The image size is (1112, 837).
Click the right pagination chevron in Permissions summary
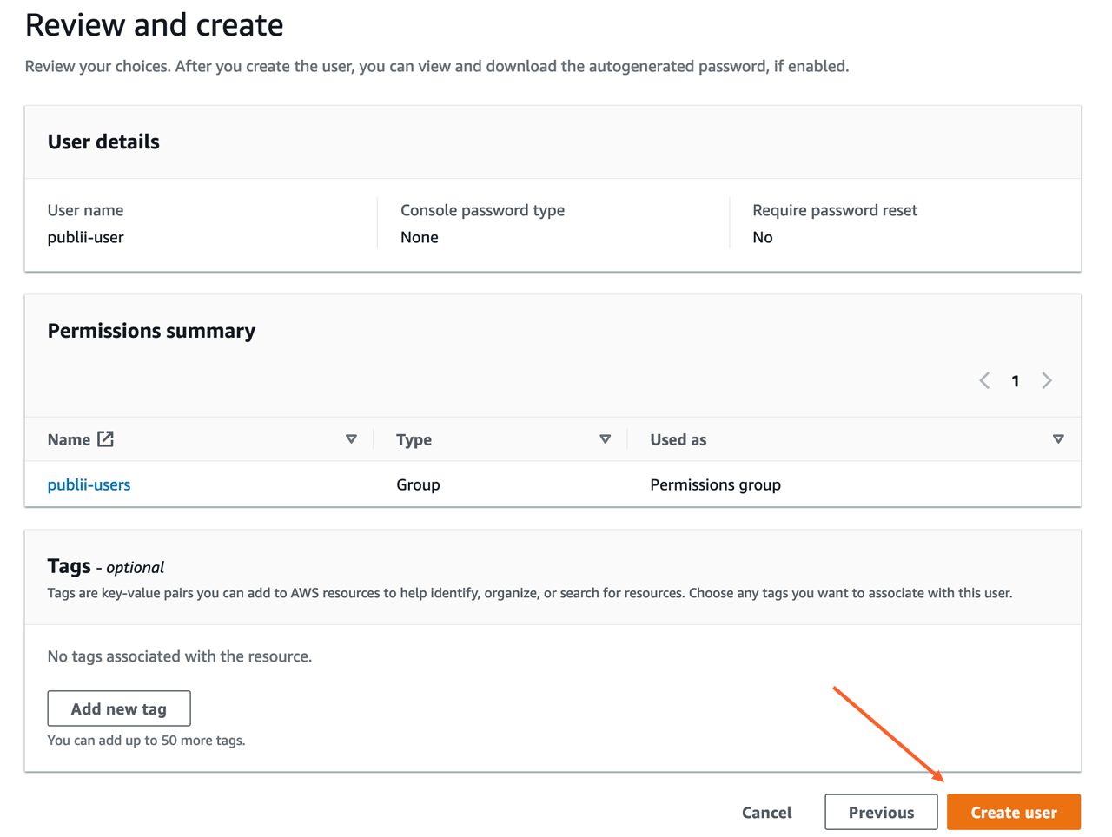pos(1046,380)
